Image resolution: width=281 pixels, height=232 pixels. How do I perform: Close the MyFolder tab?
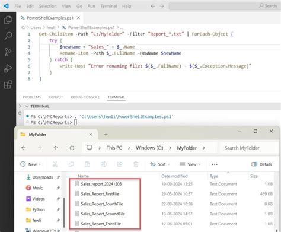click(x=91, y=135)
